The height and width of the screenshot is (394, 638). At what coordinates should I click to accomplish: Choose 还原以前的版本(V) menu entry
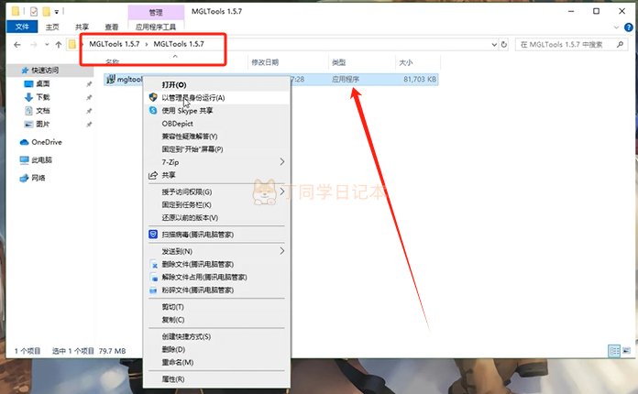point(217,217)
